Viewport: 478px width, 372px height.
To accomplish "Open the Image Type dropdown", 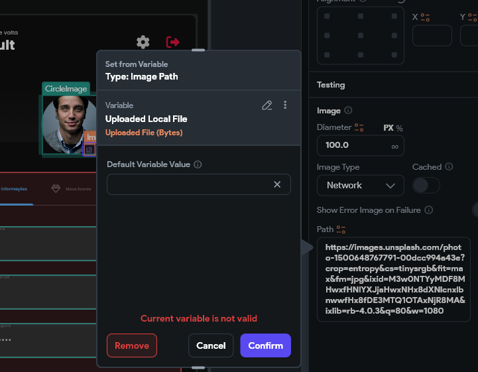I will [x=360, y=185].
